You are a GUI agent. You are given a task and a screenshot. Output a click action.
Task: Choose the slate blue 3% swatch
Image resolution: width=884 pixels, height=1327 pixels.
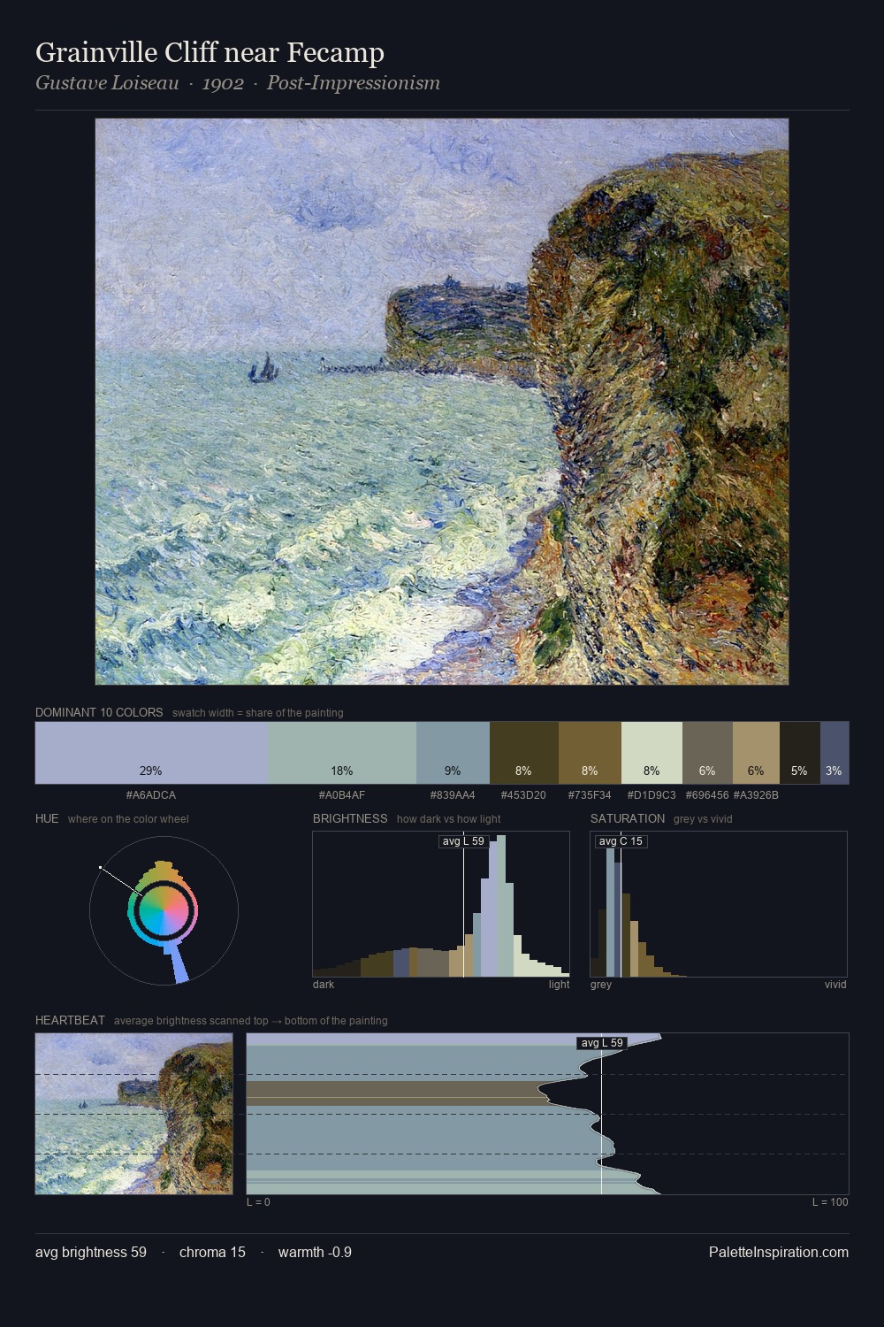click(834, 753)
